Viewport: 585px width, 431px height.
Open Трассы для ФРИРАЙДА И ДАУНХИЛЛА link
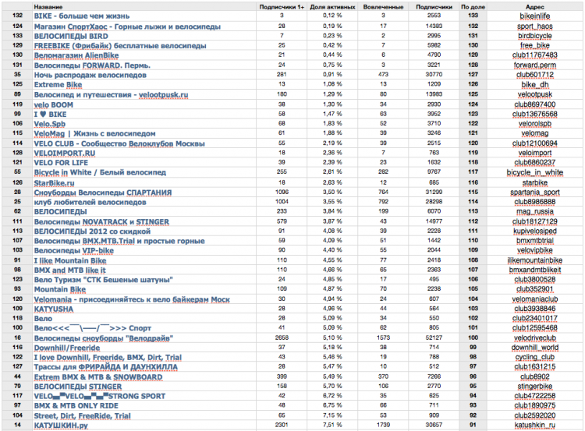coord(105,367)
